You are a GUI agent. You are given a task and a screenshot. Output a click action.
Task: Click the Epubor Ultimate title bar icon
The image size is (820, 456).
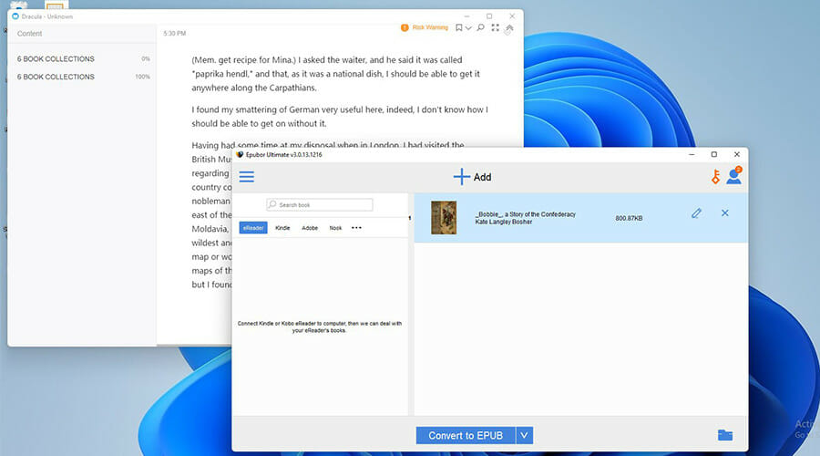tap(240, 154)
